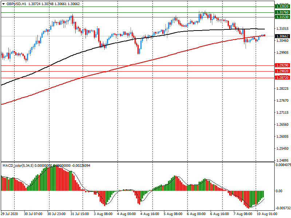Select the 31 Jul 15:00 time axis label
The image size is (291, 218).
(x=80, y=214)
